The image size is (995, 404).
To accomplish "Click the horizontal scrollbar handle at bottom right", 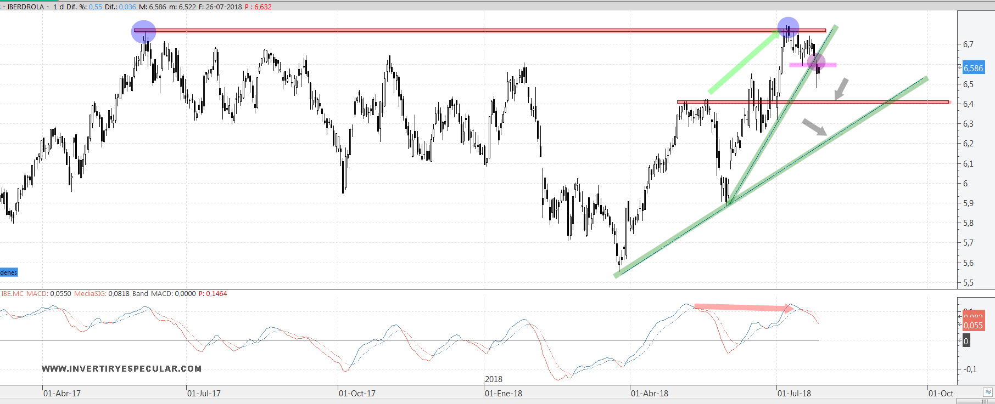I will (x=985, y=401).
